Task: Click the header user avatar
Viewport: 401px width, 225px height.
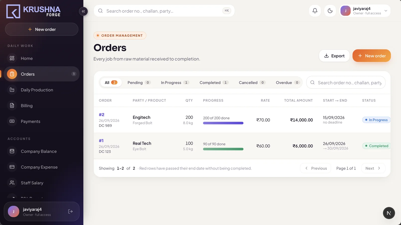Action: [x=346, y=11]
